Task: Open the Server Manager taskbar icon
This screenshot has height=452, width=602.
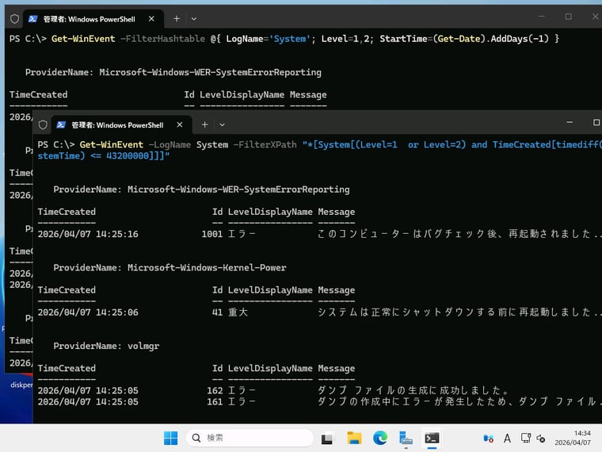Action: pyautogui.click(x=406, y=438)
